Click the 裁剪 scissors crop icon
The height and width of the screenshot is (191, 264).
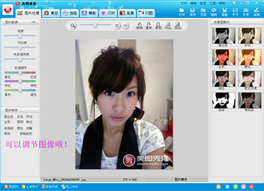click(x=224, y=12)
